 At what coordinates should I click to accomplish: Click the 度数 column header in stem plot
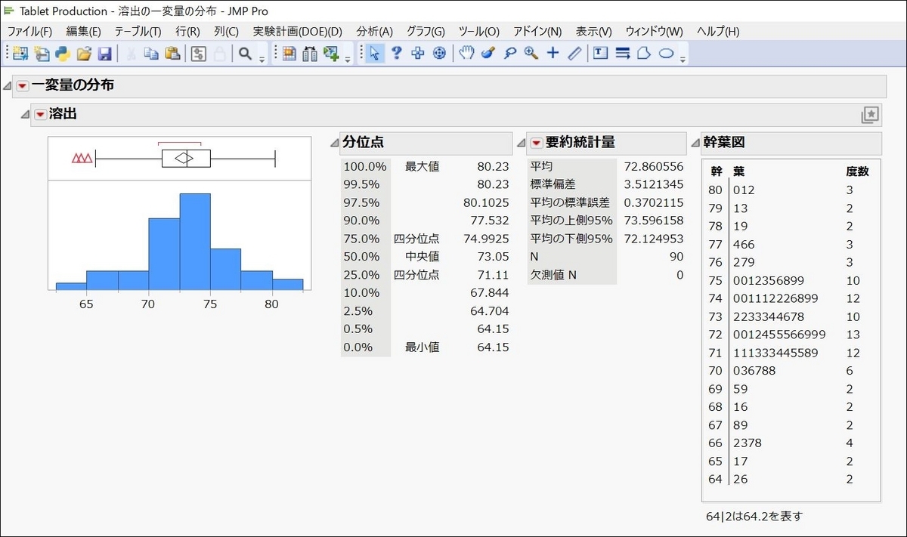pos(857,172)
